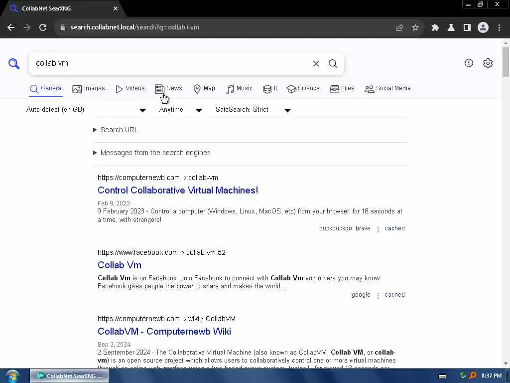Open Chrome Labs flask icon
The image size is (510, 383).
451,28
